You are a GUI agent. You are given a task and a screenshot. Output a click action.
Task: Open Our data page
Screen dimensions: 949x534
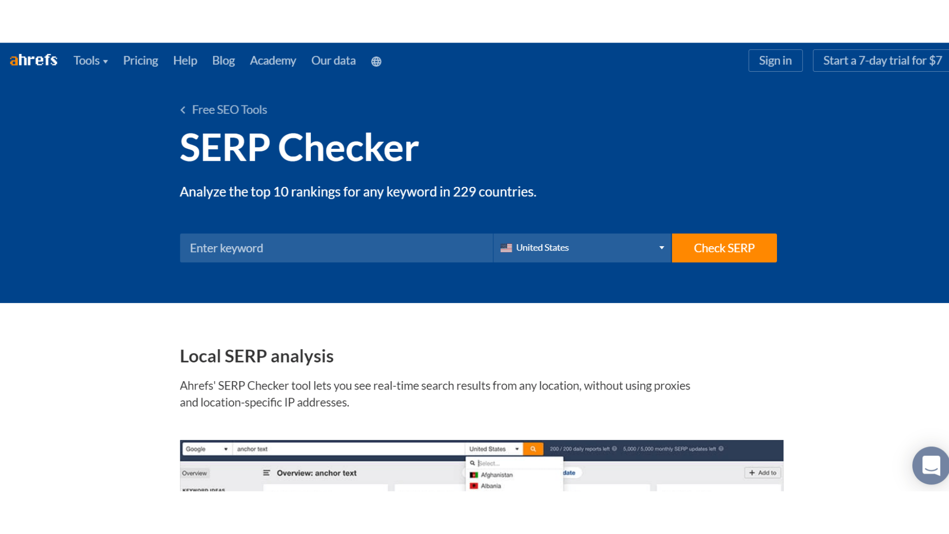333,61
